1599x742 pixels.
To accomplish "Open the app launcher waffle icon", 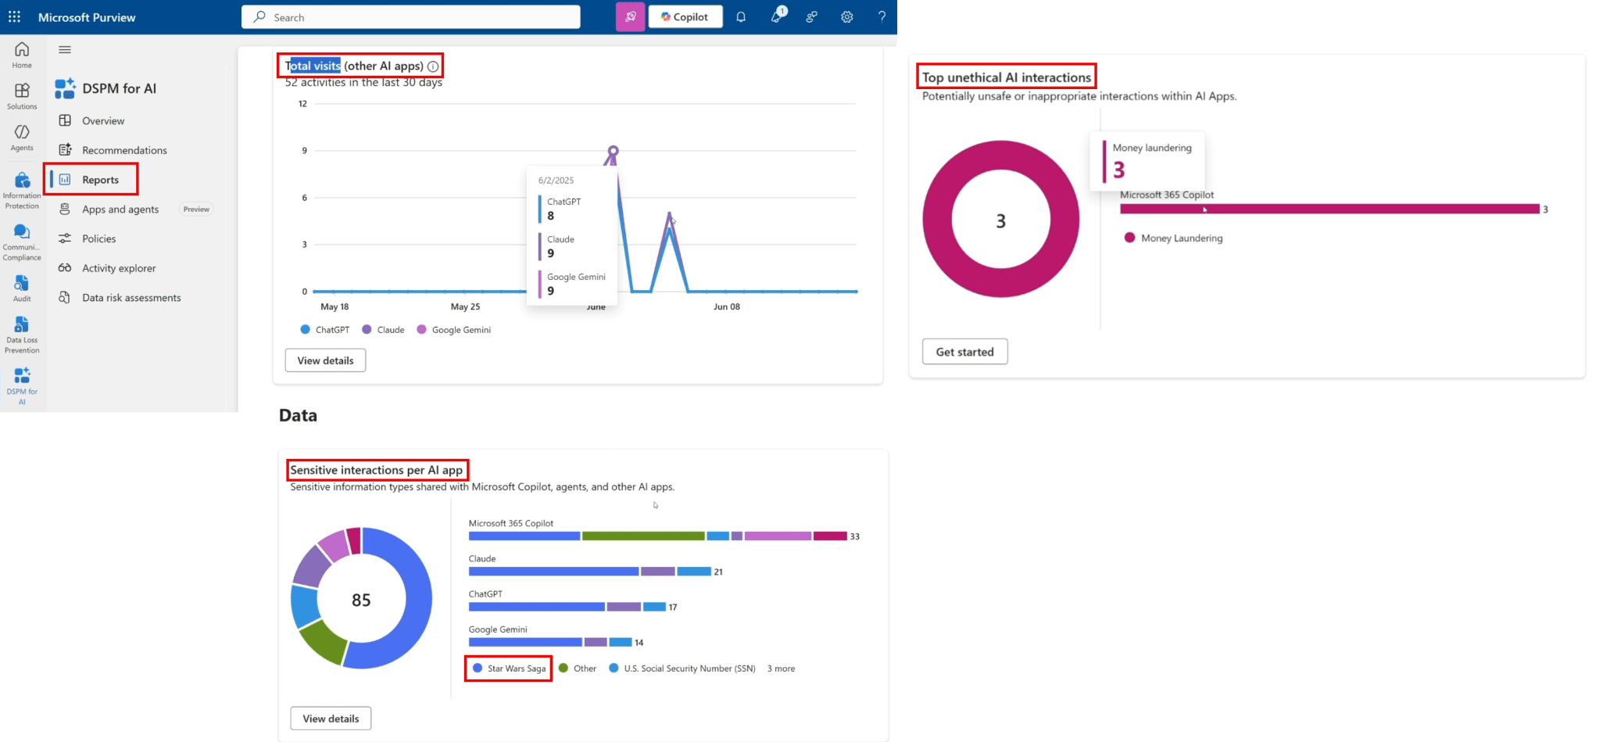I will pos(14,16).
